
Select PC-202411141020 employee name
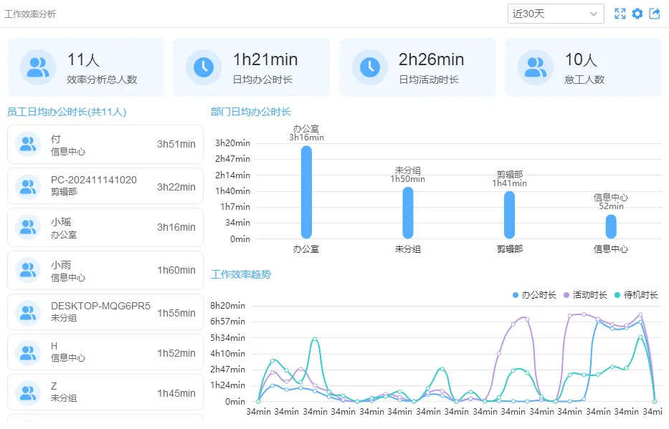pos(94,180)
